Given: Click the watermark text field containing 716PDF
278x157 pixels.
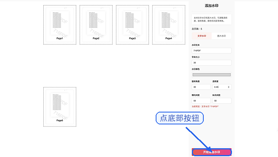Looking at the screenshot, I should (x=212, y=50).
